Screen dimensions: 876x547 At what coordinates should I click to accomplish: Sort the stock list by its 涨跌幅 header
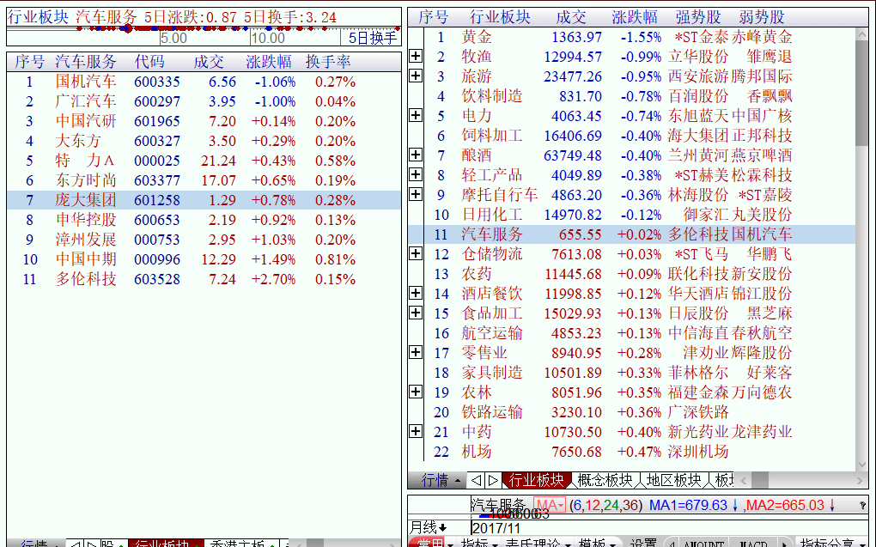pyautogui.click(x=269, y=62)
